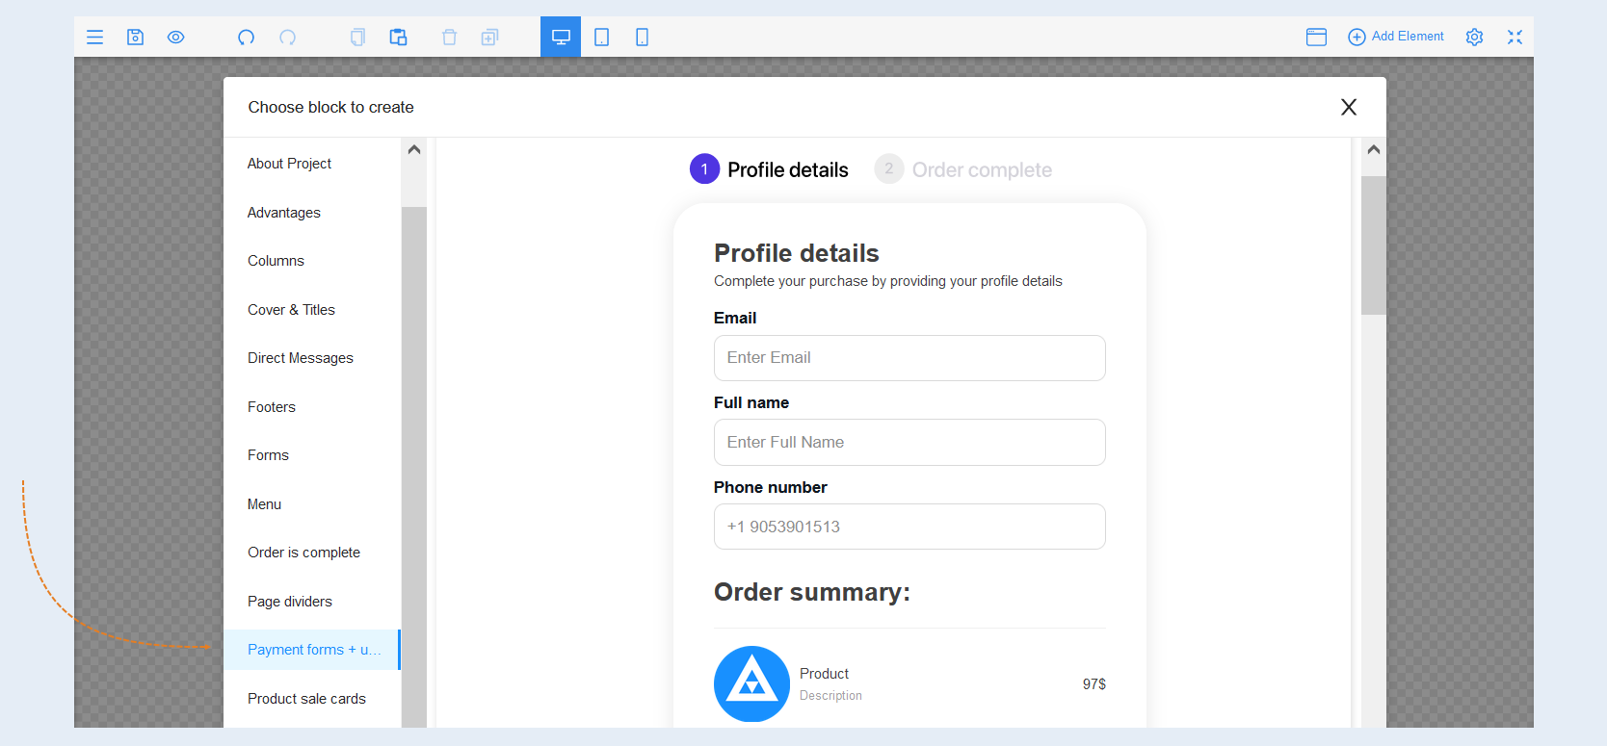
Task: Open the settings gear icon
Action: tap(1474, 37)
